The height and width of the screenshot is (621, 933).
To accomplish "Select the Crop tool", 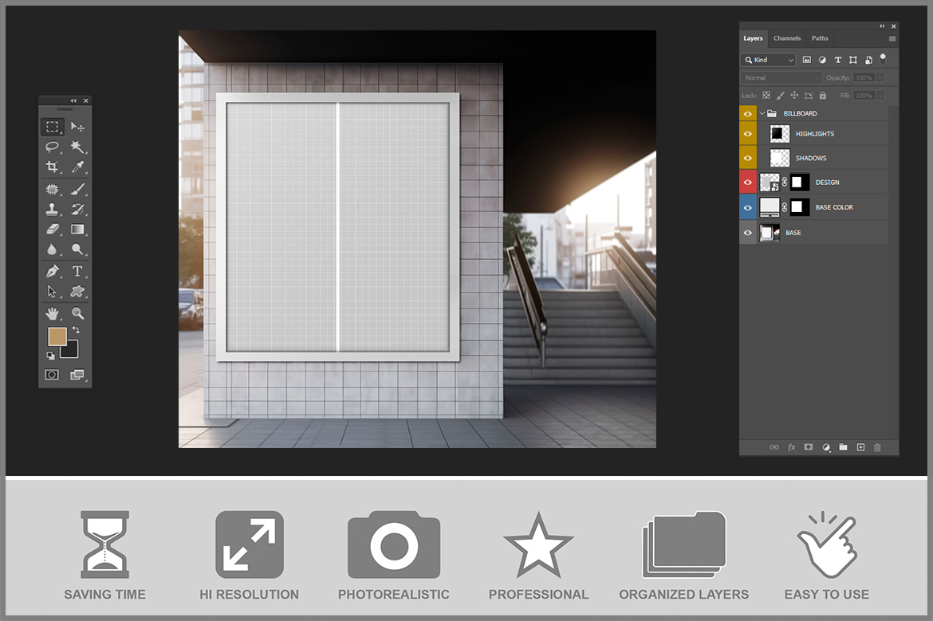I will tap(52, 167).
